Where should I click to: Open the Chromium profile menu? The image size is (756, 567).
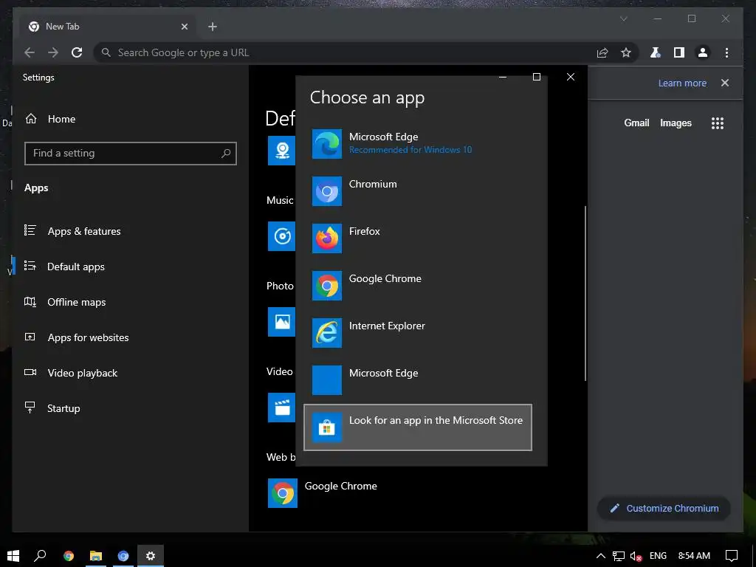[703, 52]
